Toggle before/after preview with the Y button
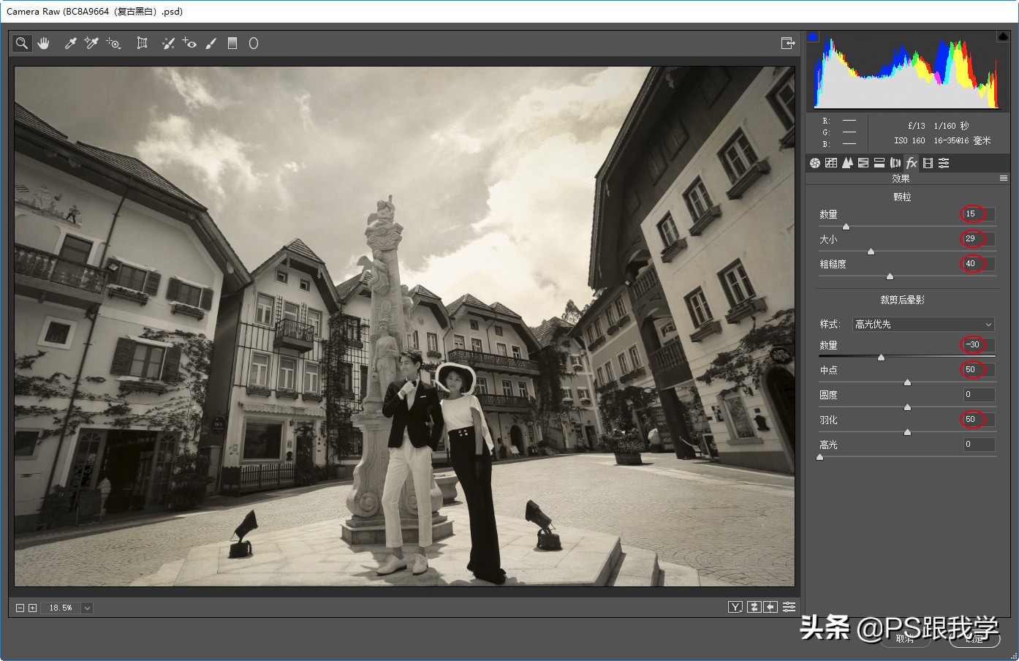The height and width of the screenshot is (661, 1019). (x=735, y=606)
